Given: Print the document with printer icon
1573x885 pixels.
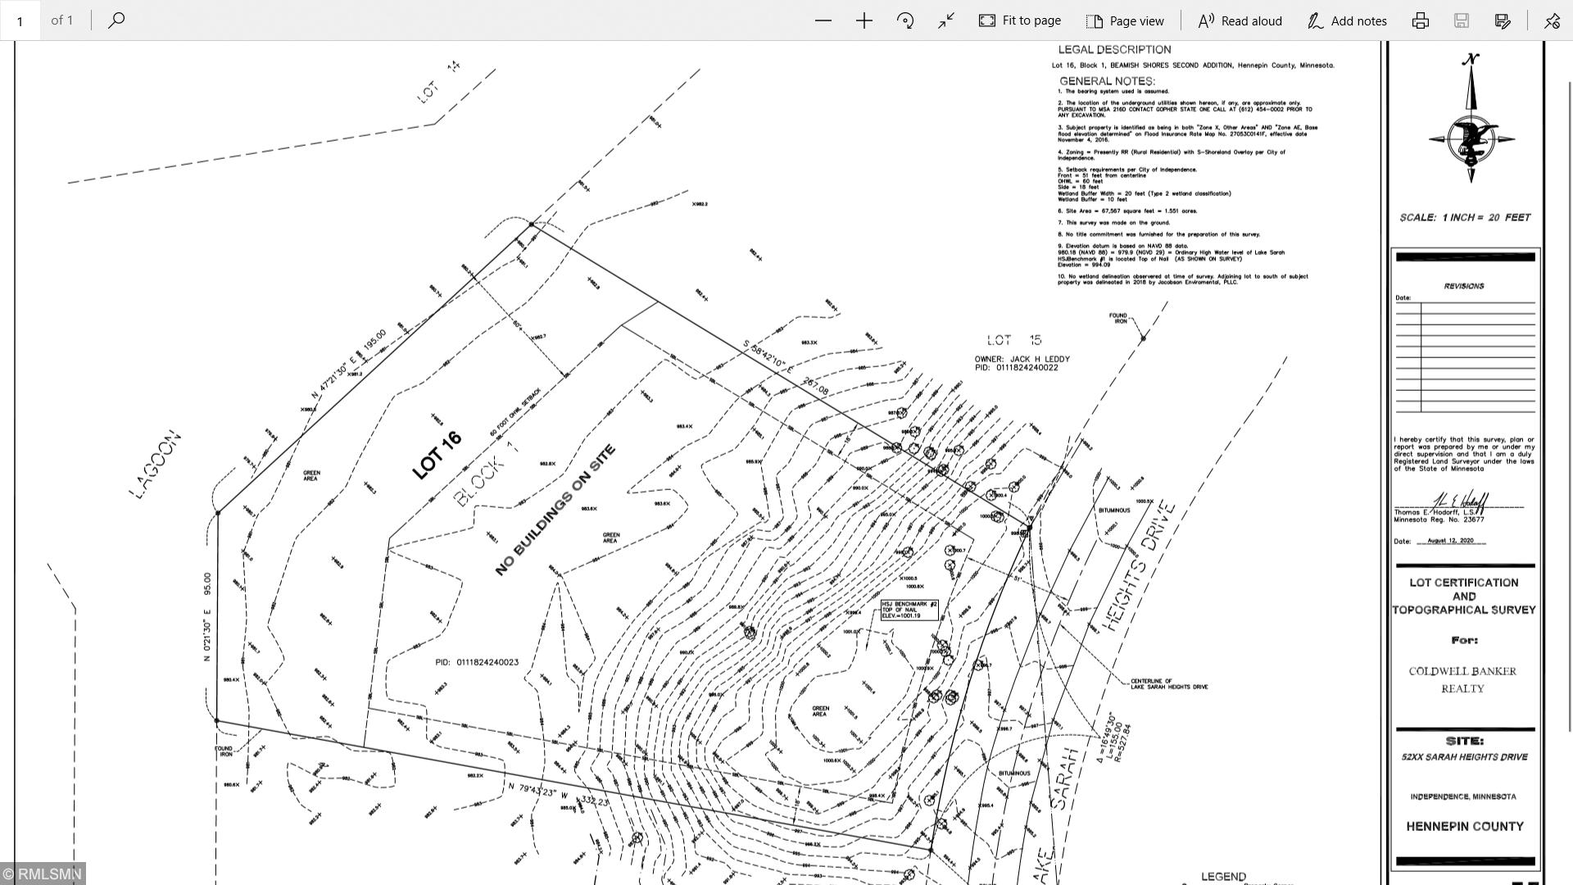Looking at the screenshot, I should (x=1421, y=20).
